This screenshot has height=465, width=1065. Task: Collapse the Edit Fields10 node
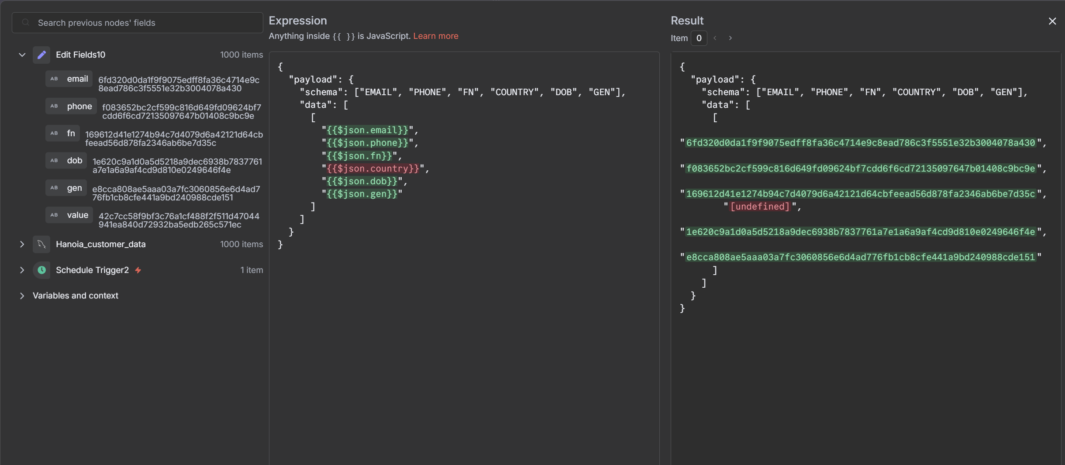tap(22, 55)
